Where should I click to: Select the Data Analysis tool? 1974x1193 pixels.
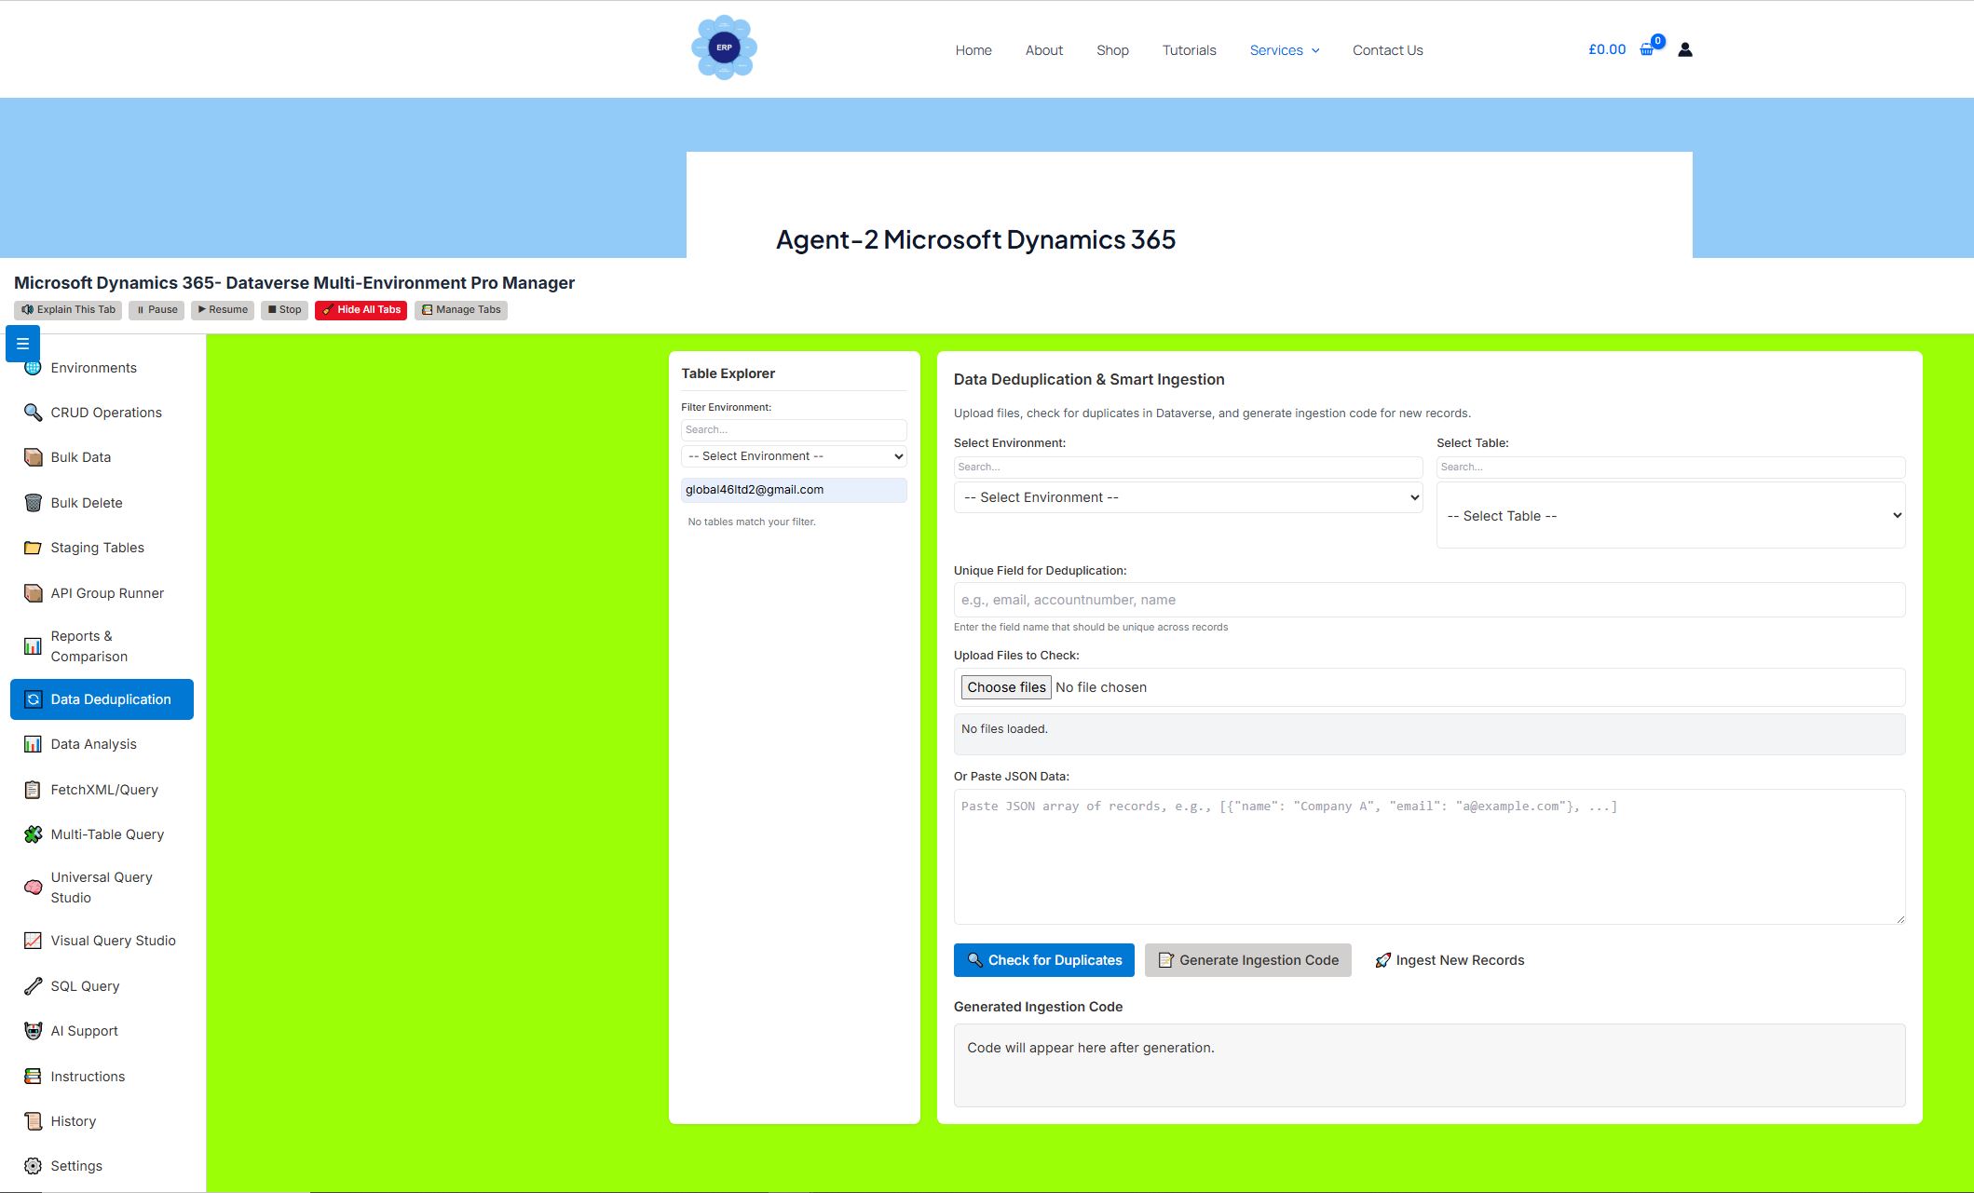point(93,743)
